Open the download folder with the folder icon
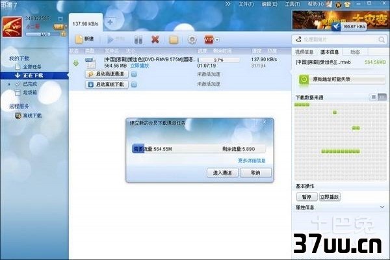The height and width of the screenshot is (260, 390). (x=174, y=39)
